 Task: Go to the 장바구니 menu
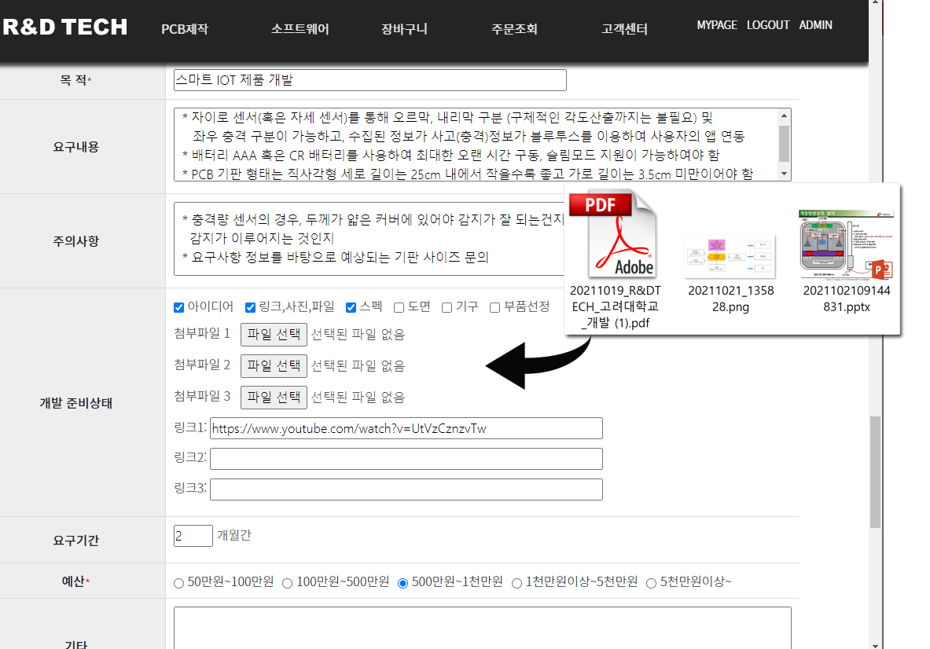coord(404,30)
